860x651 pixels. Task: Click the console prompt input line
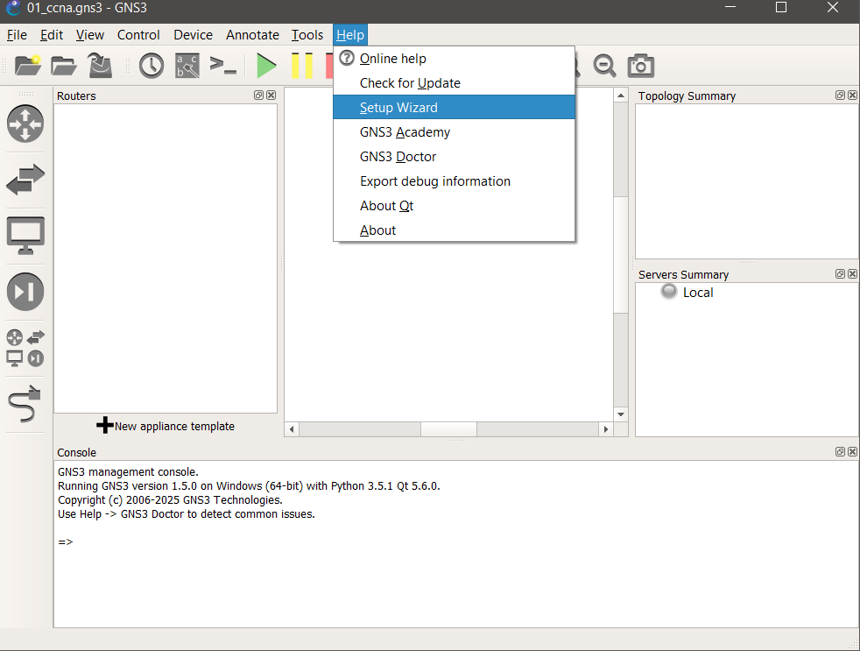tap(455, 541)
